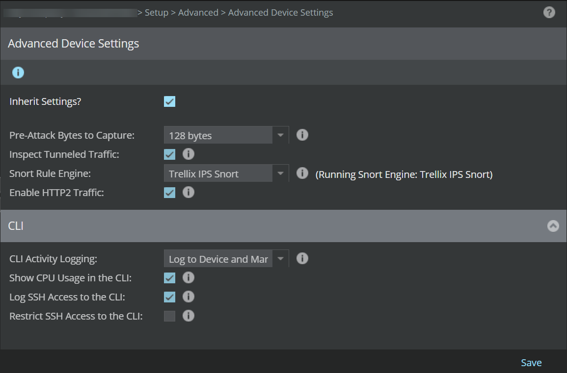The height and width of the screenshot is (373, 567).
Task: Click Advanced Device Settings in the breadcrumb
Action: tap(281, 13)
